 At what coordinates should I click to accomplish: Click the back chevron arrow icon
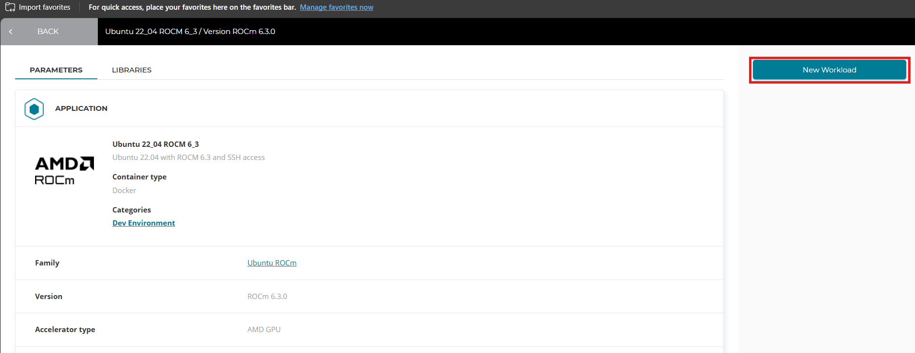point(11,32)
